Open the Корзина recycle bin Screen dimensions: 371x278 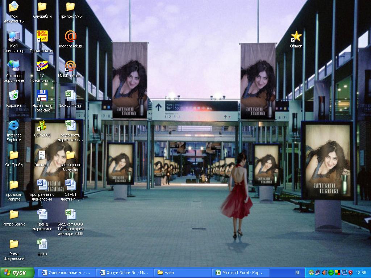pos(14,96)
